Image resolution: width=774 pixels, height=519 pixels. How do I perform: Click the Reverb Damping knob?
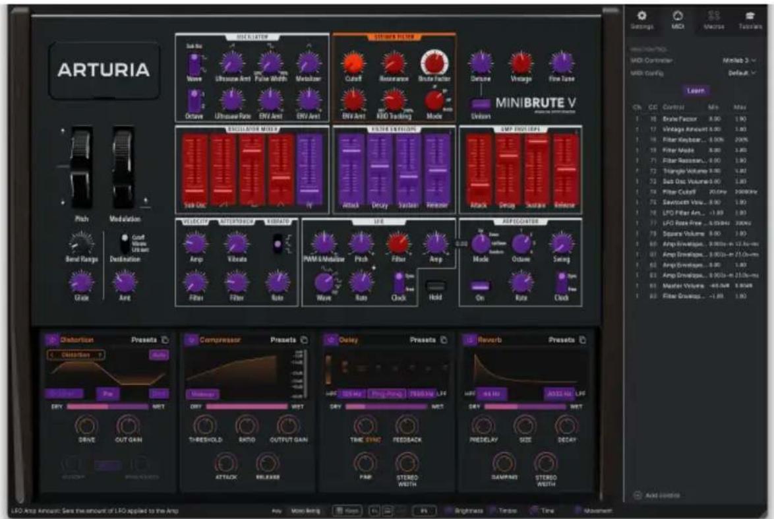[x=504, y=463]
